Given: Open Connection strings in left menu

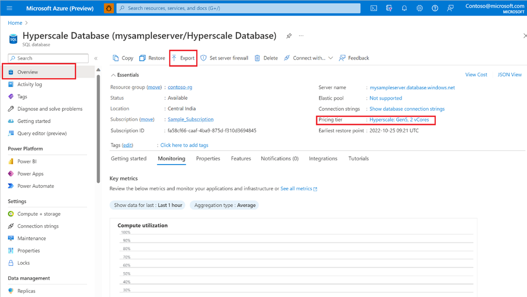Looking at the screenshot, I should (38, 226).
